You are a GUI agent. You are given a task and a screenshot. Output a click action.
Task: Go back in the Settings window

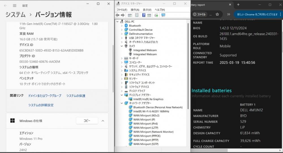coord(5,6)
